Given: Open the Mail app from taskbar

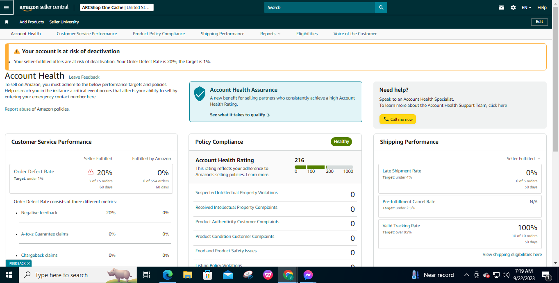Looking at the screenshot, I should 228,275.
